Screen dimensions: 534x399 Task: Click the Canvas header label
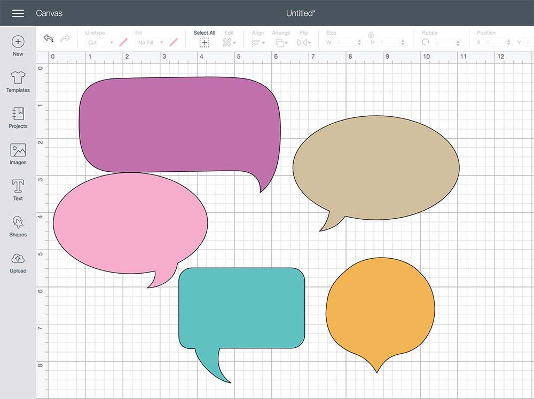[49, 13]
